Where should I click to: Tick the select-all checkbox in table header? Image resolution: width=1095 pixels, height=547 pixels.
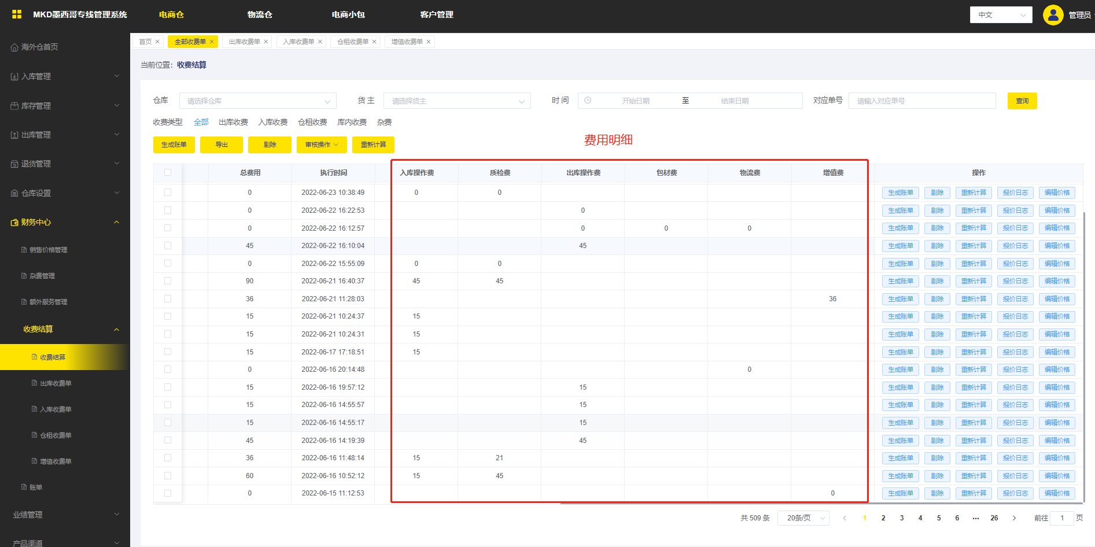(168, 172)
